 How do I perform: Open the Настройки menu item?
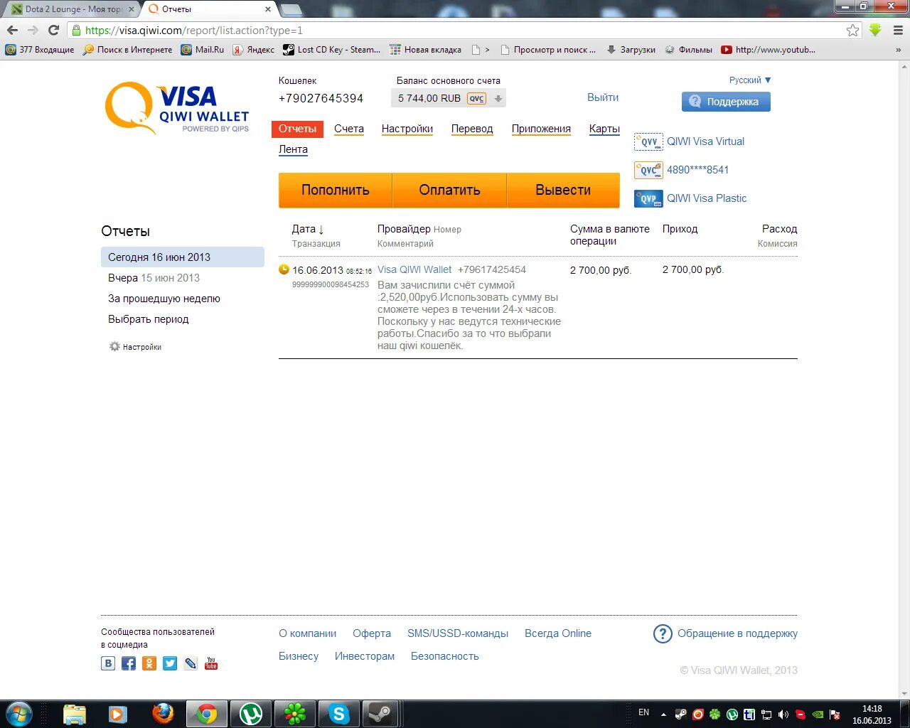click(x=407, y=129)
